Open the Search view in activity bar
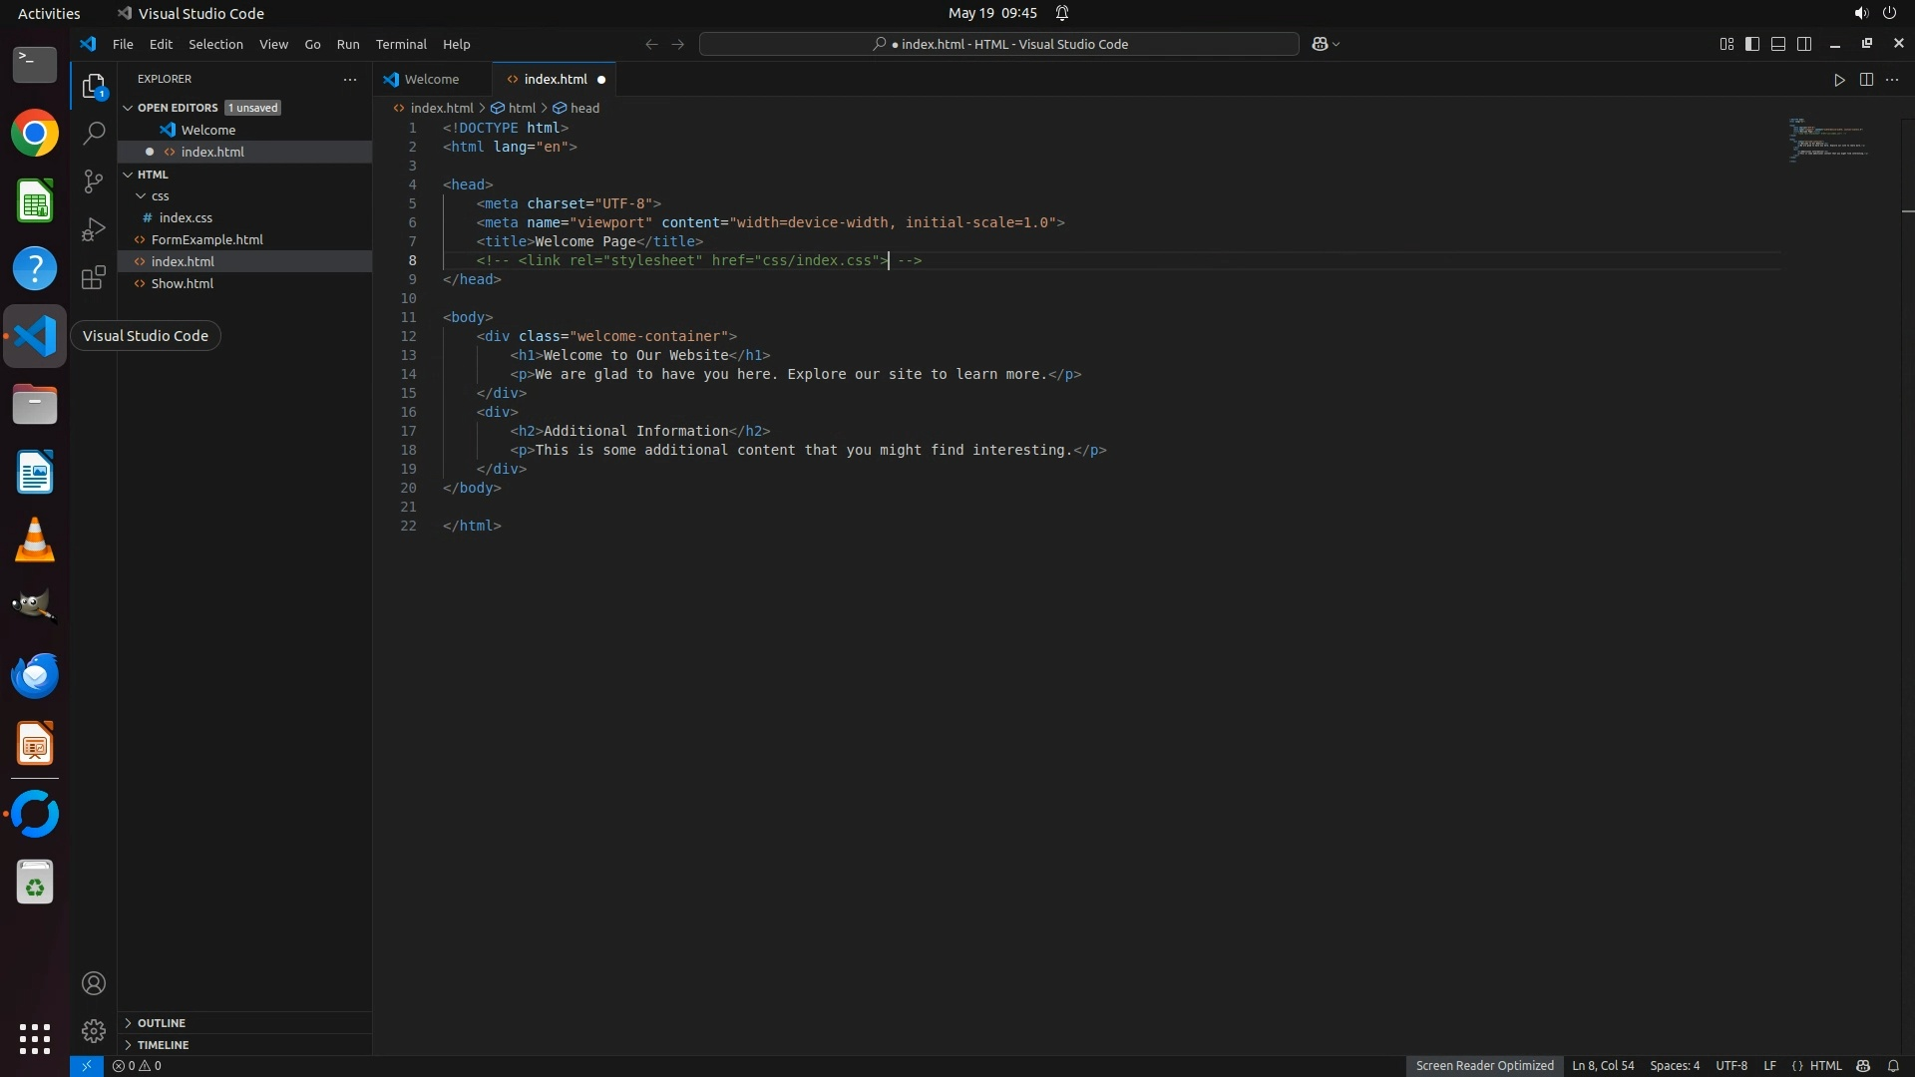The width and height of the screenshot is (1915, 1077). (94, 133)
